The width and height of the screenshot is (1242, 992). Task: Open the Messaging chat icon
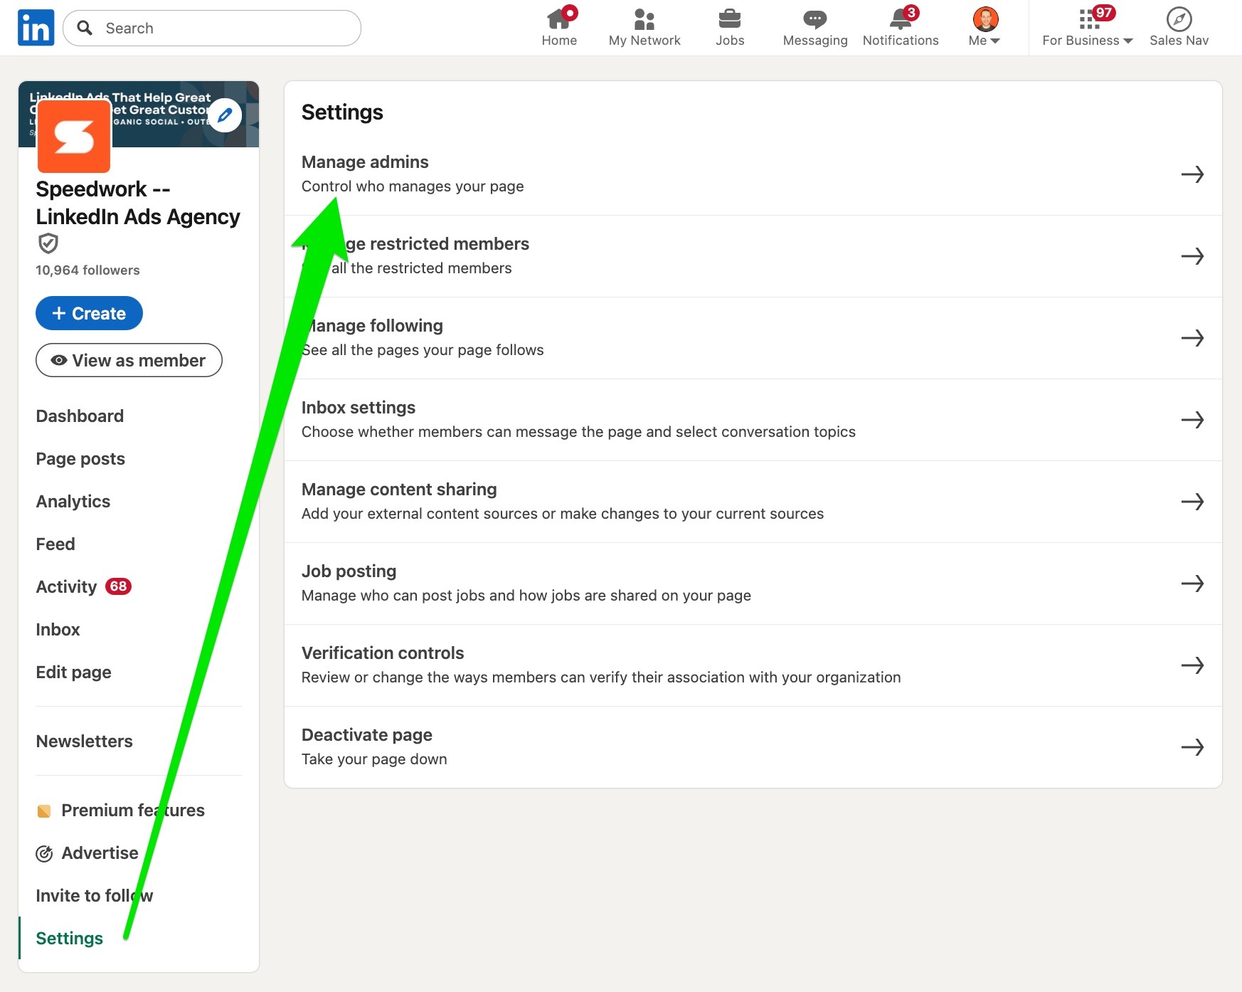coord(815,27)
